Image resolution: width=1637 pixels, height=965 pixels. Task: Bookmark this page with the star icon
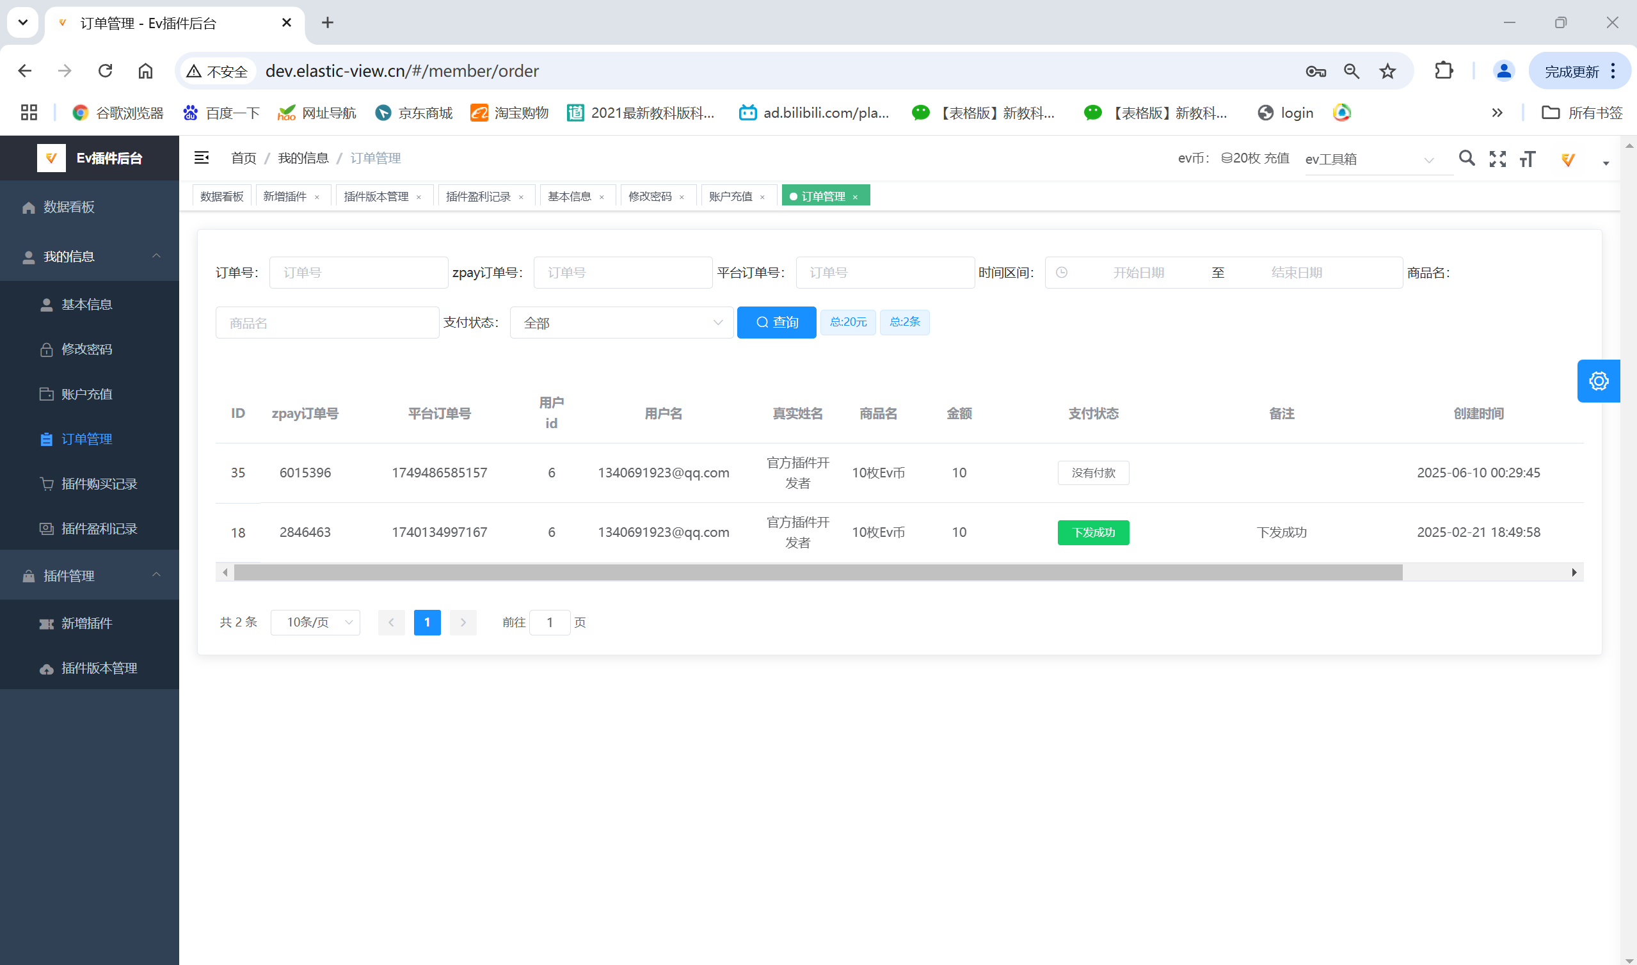tap(1387, 71)
